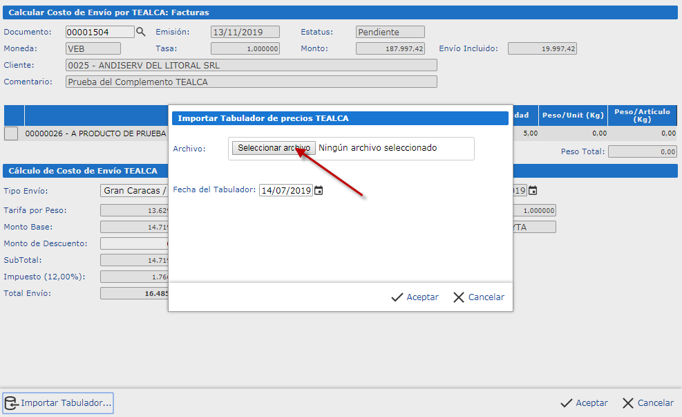Image resolution: width=682 pixels, height=417 pixels.
Task: Tick the checkbox for product 00000026 row
Action: click(11, 133)
